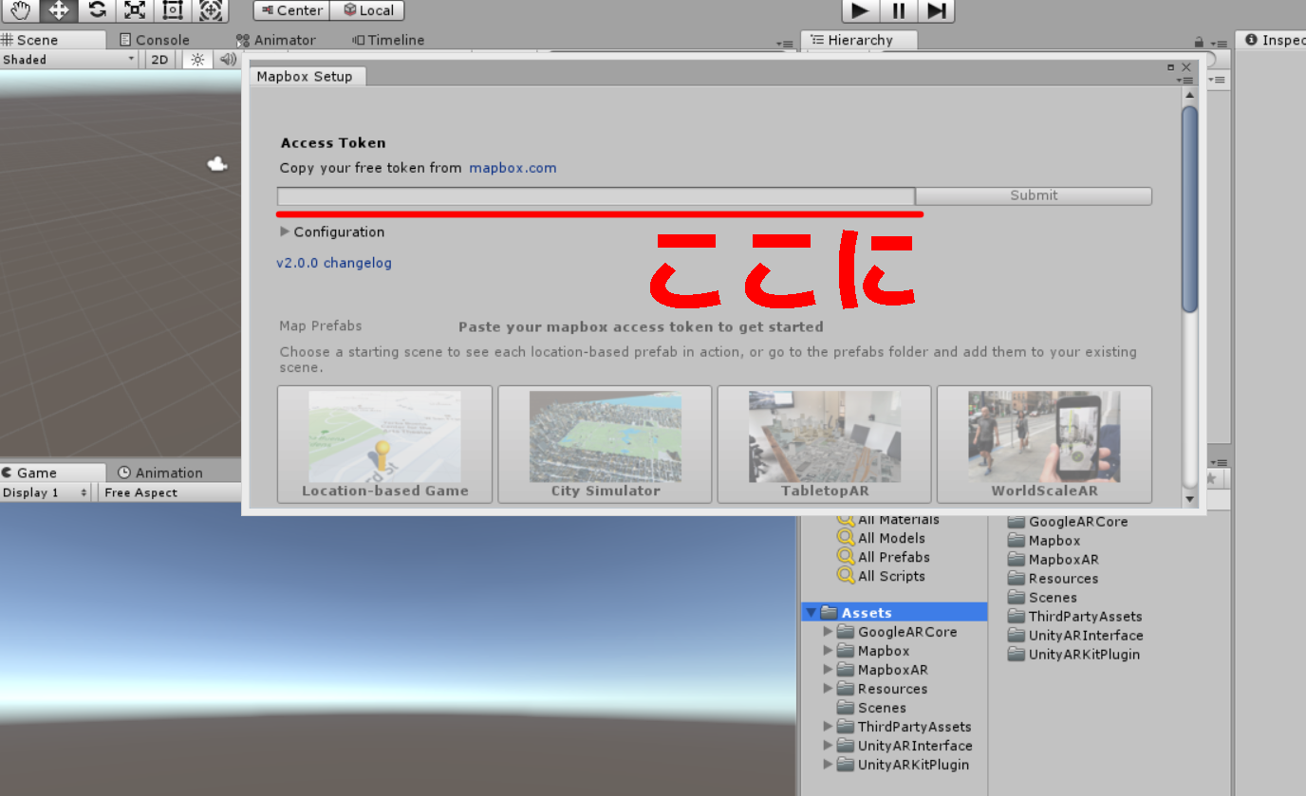This screenshot has height=796, width=1306.
Task: Toggle scene view audio
Action: 228,59
